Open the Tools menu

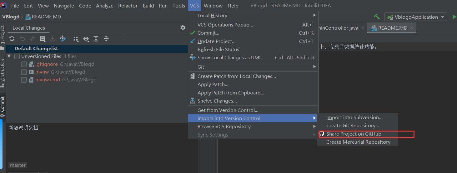click(179, 6)
